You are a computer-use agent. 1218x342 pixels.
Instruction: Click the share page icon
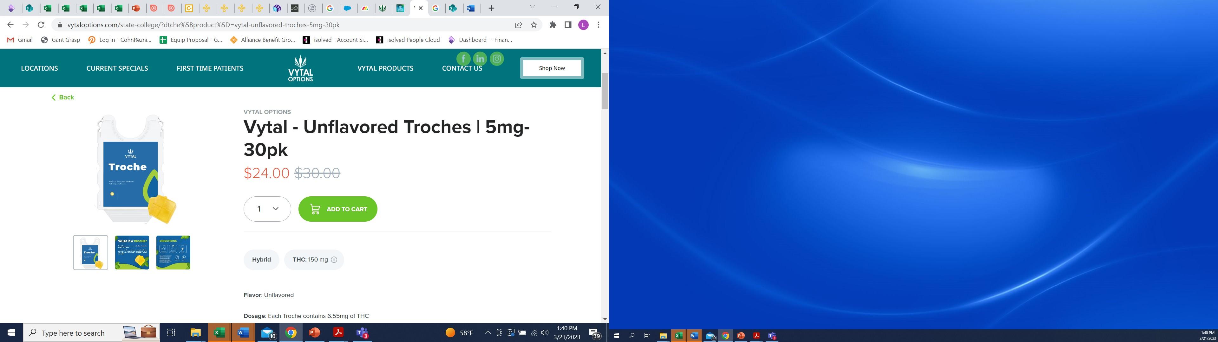pos(519,25)
